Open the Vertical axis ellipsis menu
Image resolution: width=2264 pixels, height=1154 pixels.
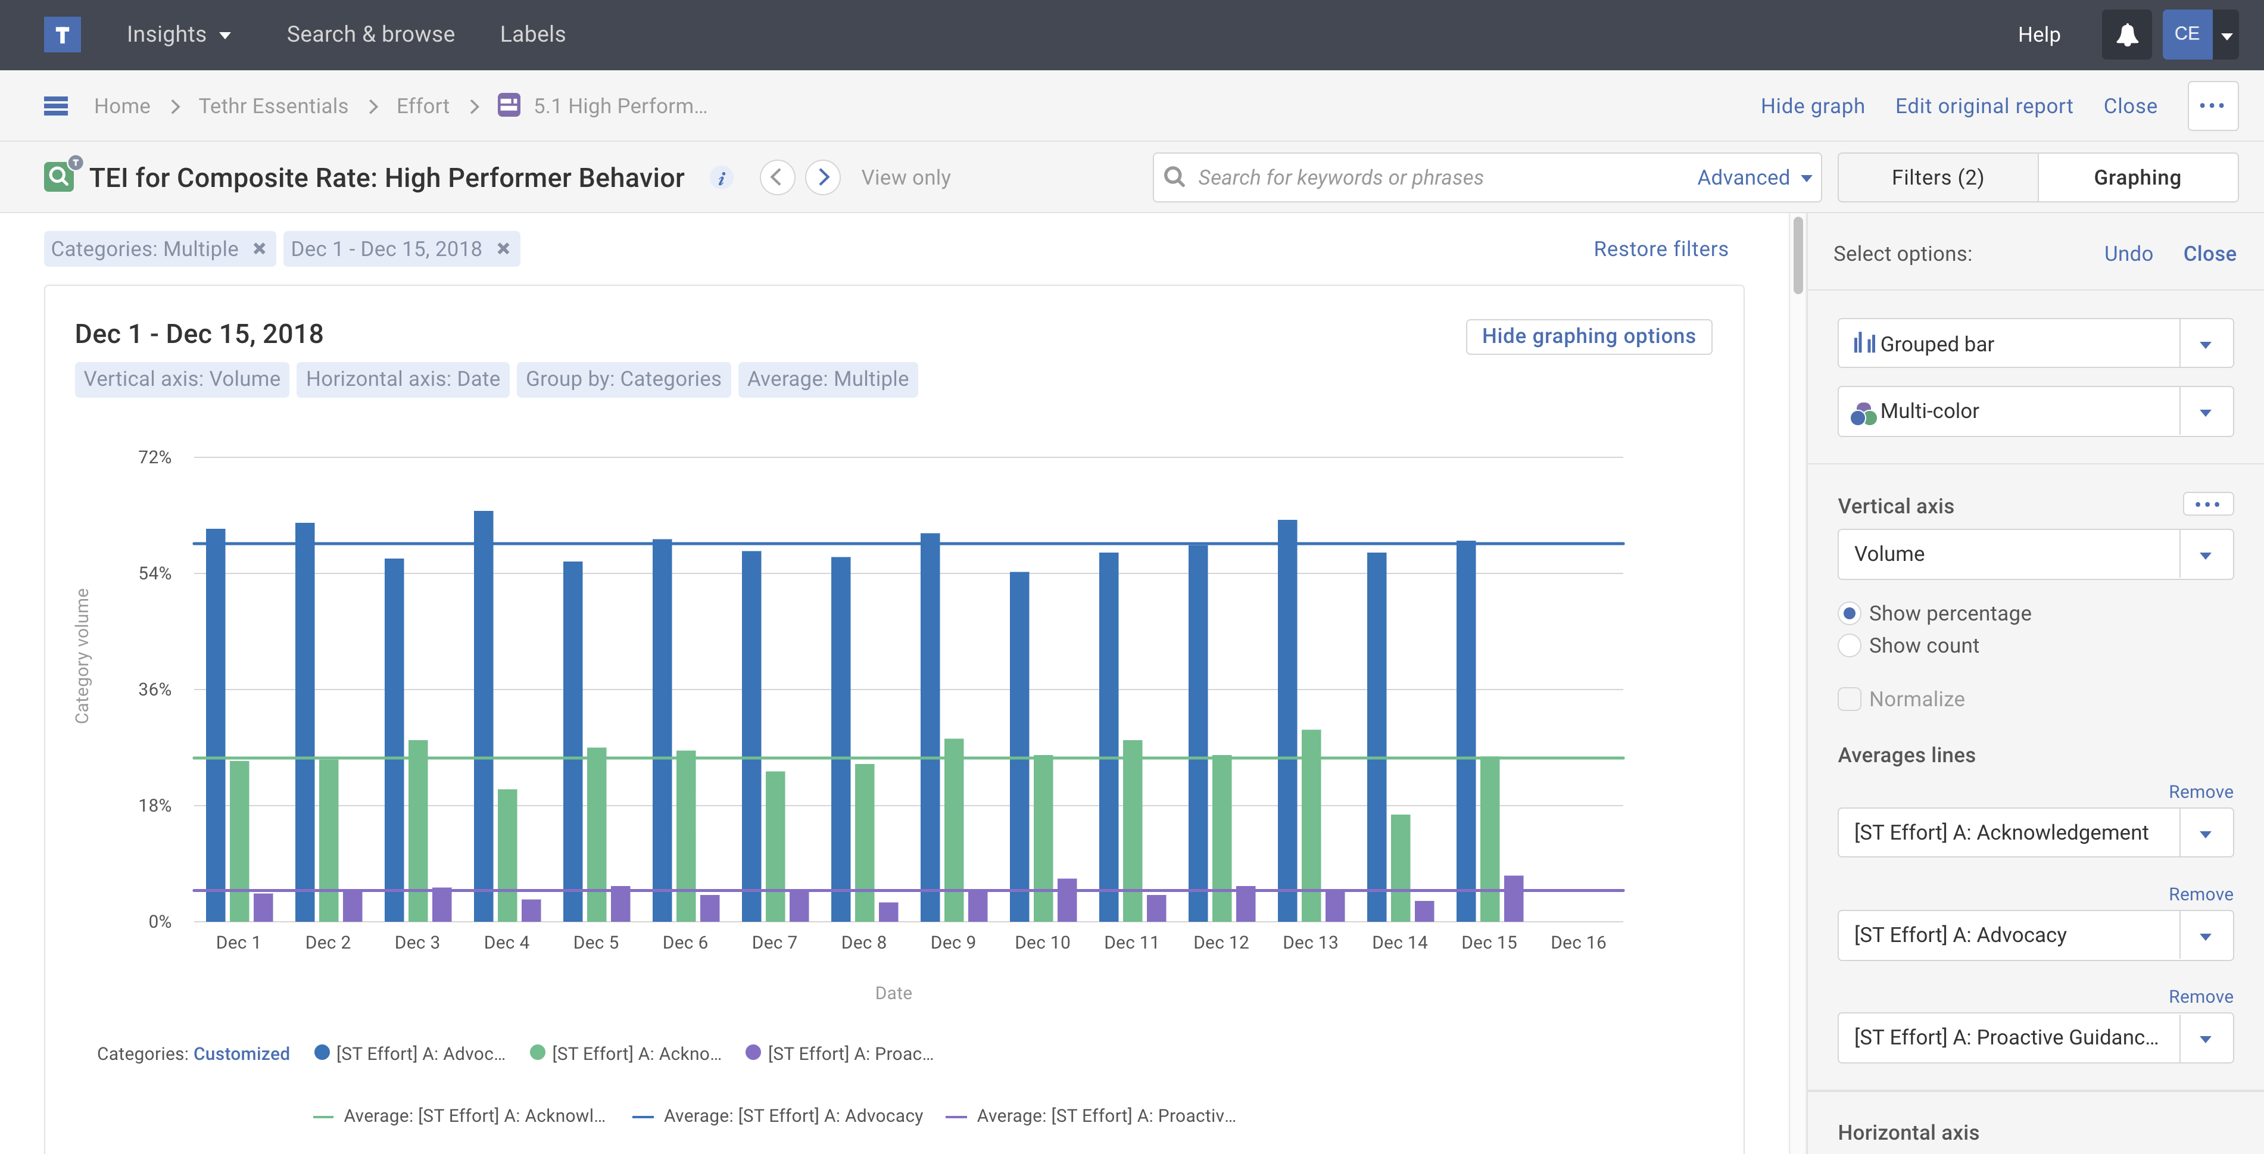click(2207, 504)
